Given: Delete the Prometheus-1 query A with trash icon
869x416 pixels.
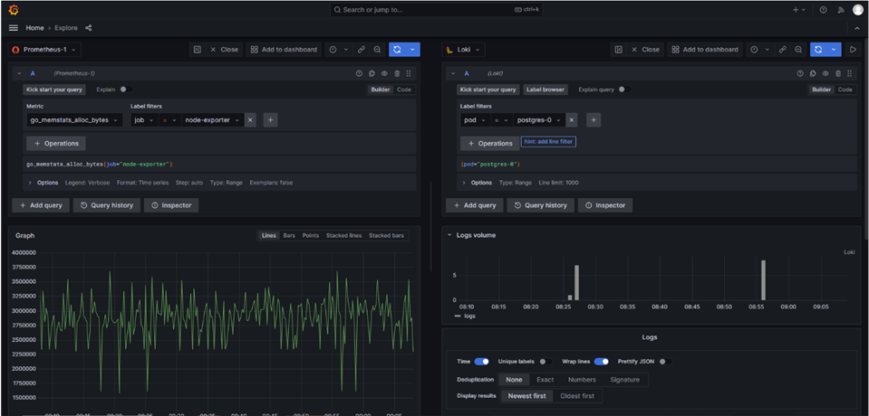Looking at the screenshot, I should [396, 73].
